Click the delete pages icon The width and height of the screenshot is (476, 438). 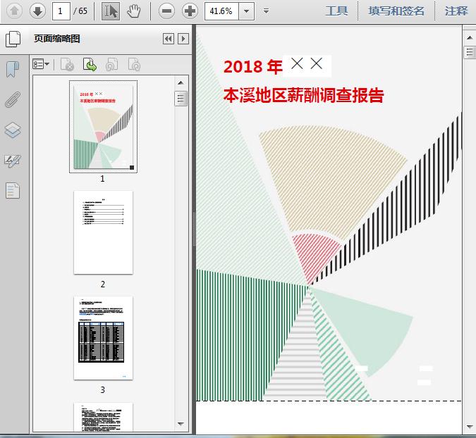click(x=67, y=64)
